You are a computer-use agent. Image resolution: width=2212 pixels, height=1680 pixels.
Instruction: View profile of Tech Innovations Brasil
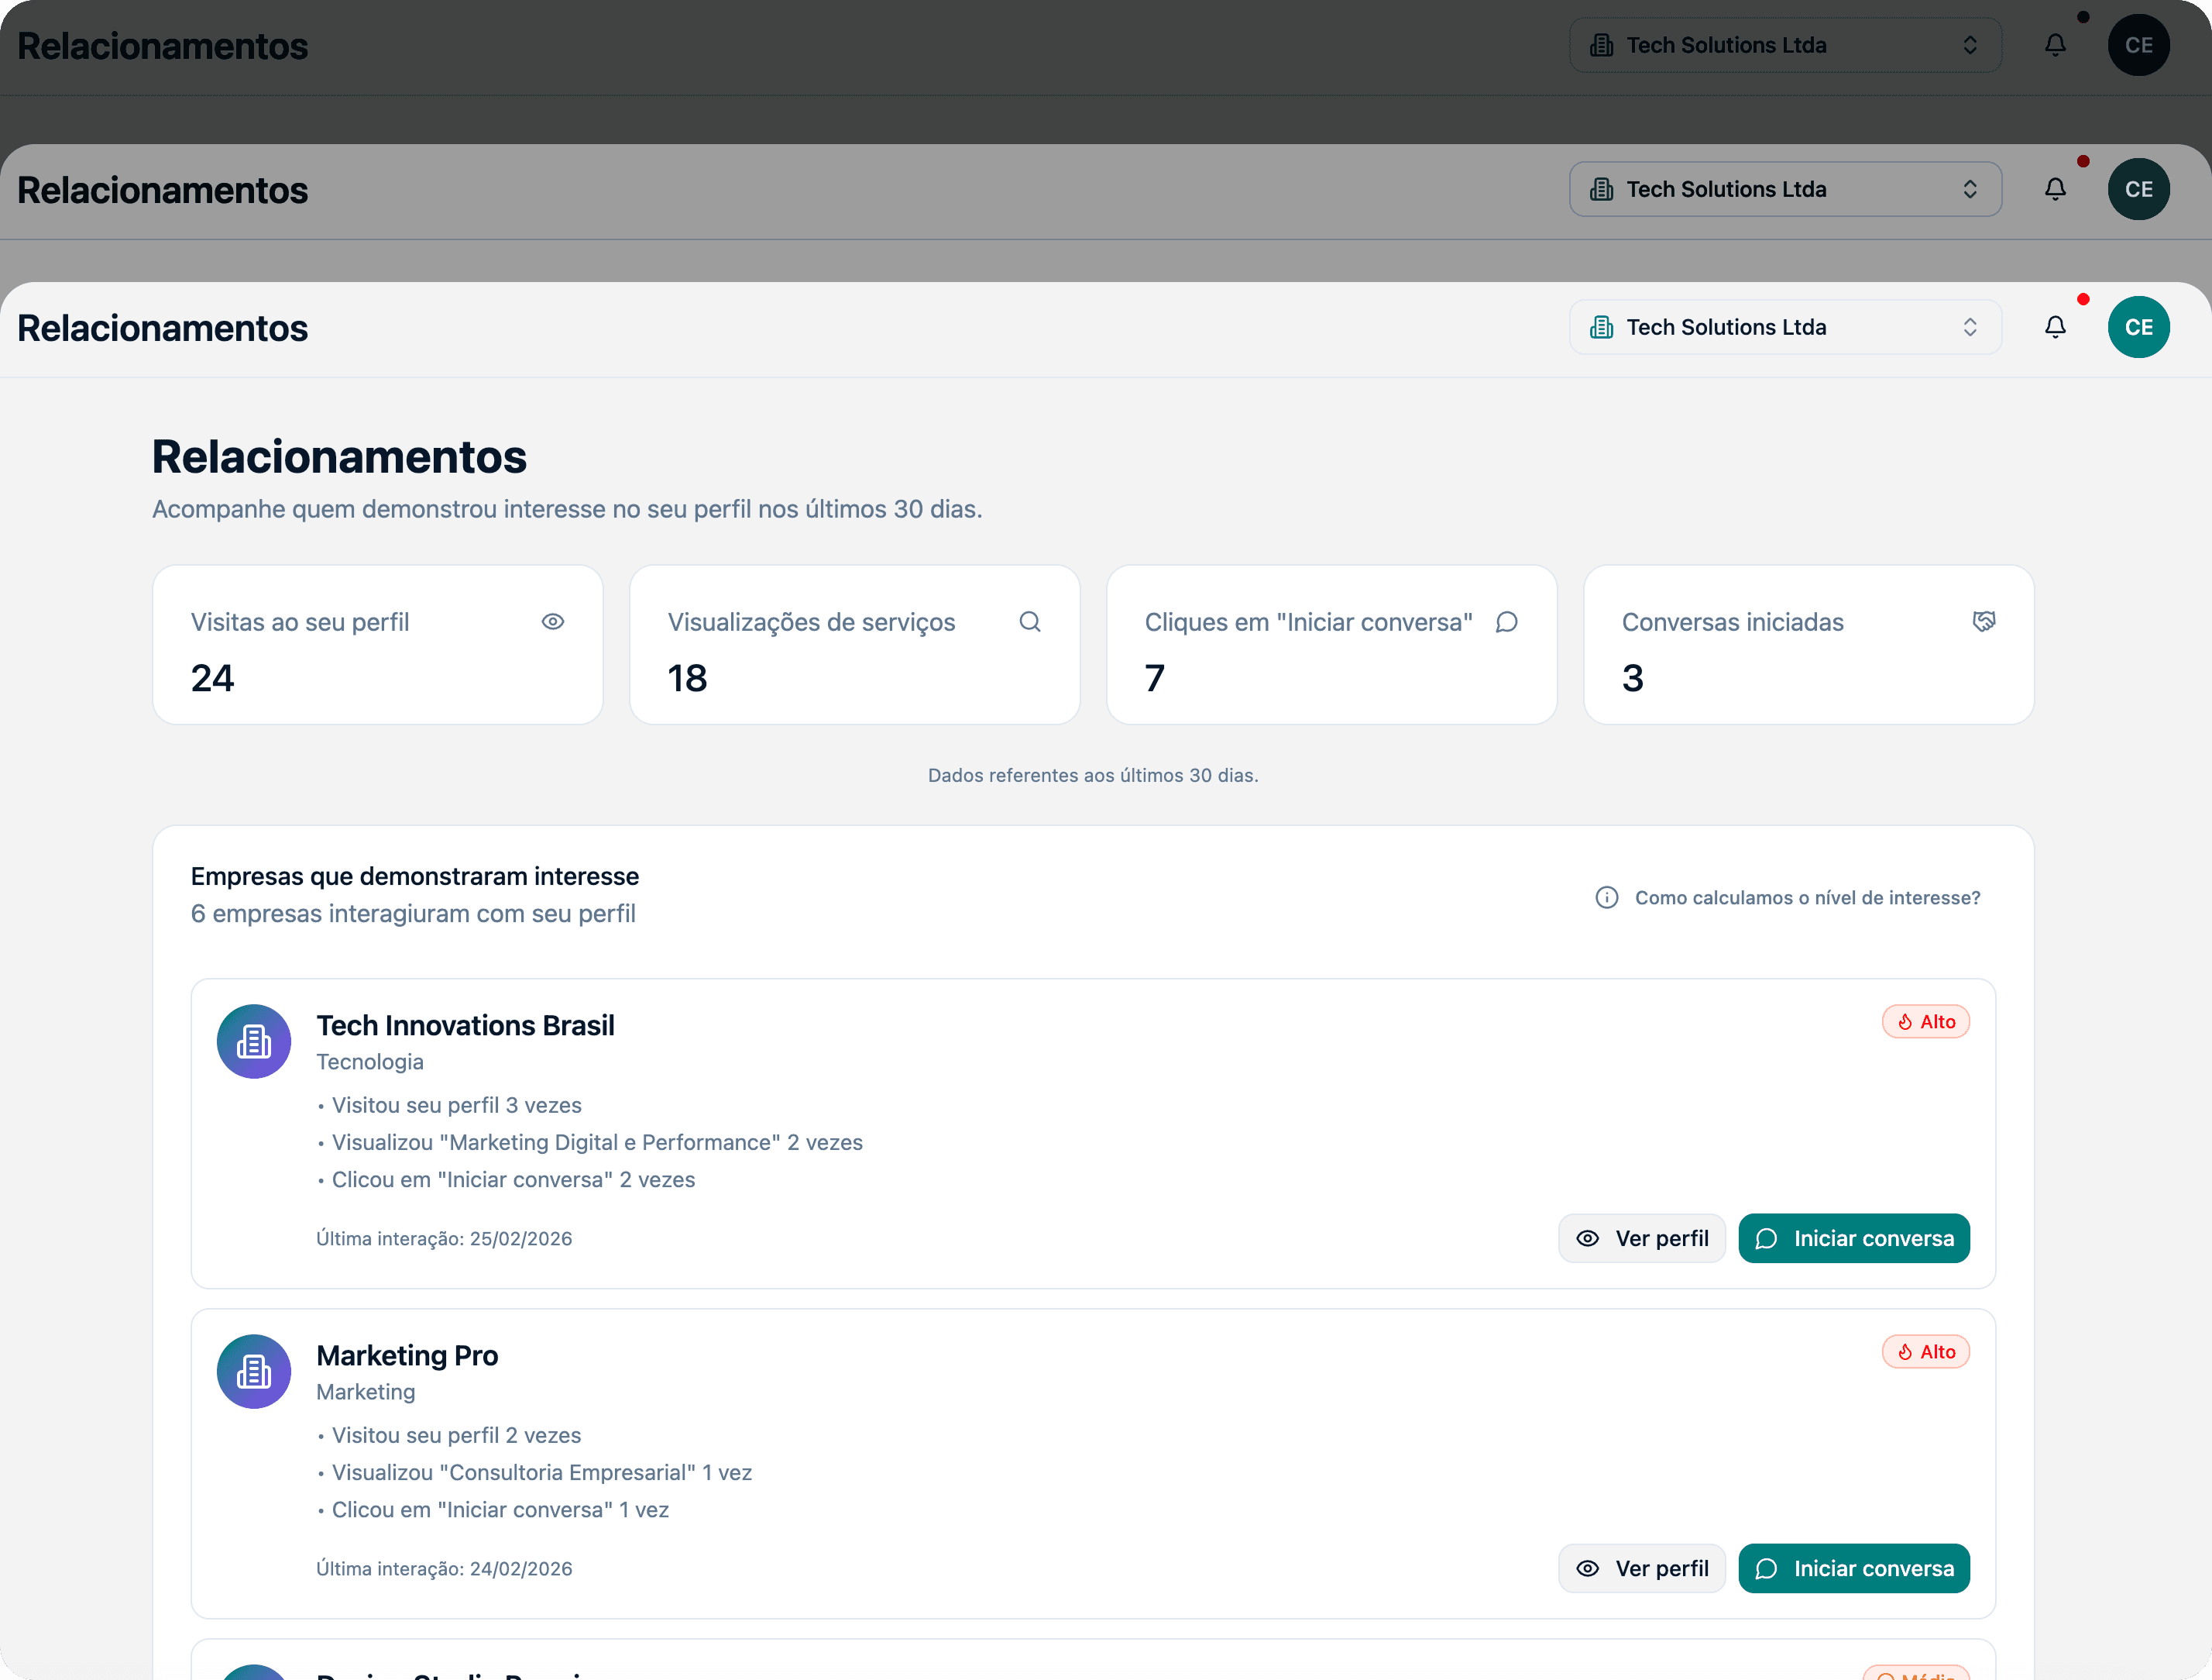point(1641,1239)
